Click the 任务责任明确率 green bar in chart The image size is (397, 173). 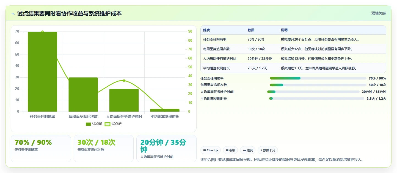[x=42, y=72]
